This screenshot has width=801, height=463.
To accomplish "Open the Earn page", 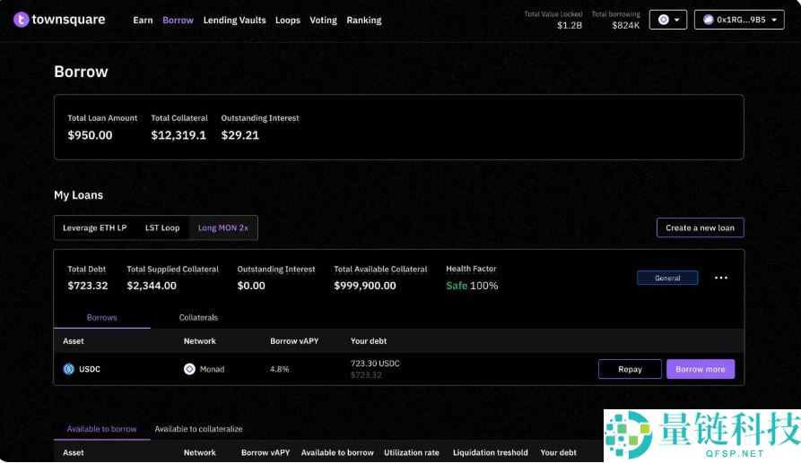I will coord(143,20).
